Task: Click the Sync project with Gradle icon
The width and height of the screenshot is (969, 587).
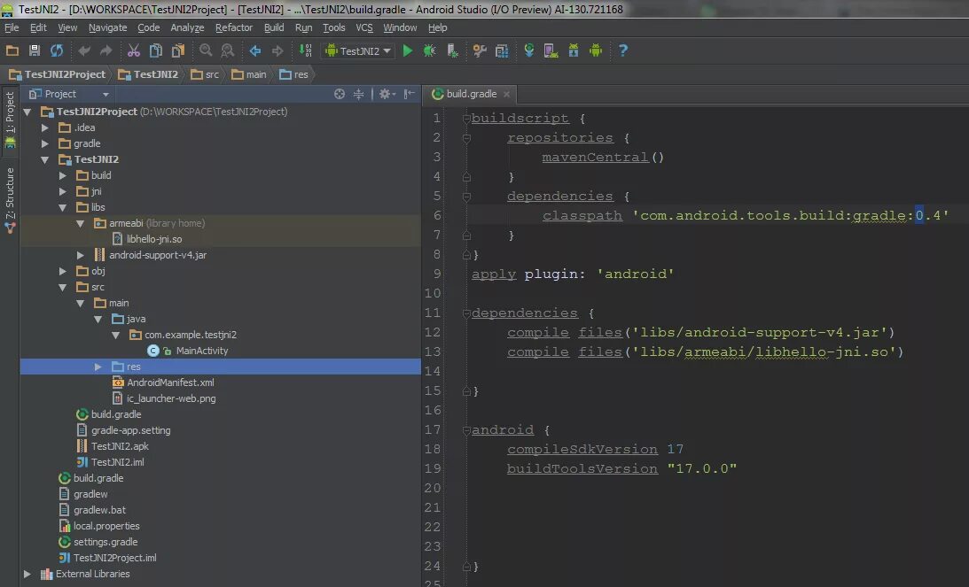Action: 529,50
